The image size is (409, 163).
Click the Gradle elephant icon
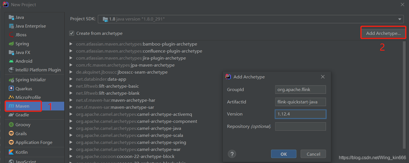pyautogui.click(x=11, y=115)
